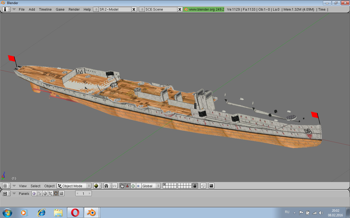This screenshot has height=218, width=350.
Task: Open the Select menu in 3D header
Action: point(35,186)
